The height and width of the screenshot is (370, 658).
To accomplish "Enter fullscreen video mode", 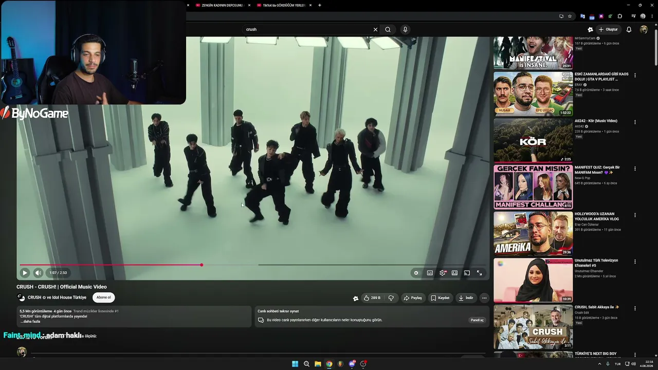I will tap(480, 273).
